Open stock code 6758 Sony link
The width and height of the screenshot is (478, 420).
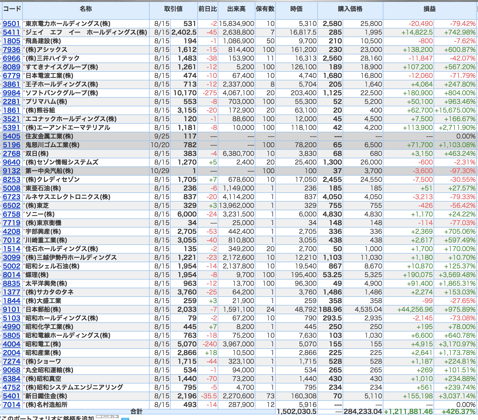coord(11,214)
